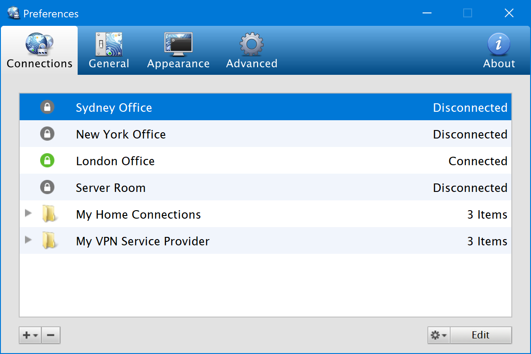Expand the My VPN Service Provider folder

click(x=29, y=240)
